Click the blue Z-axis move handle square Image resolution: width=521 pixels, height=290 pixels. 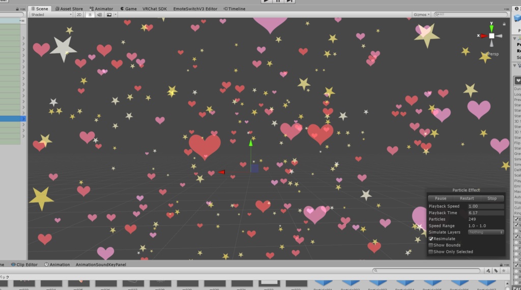[x=254, y=168]
